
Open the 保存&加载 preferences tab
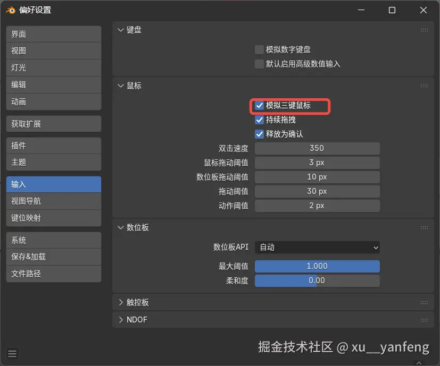[54, 257]
